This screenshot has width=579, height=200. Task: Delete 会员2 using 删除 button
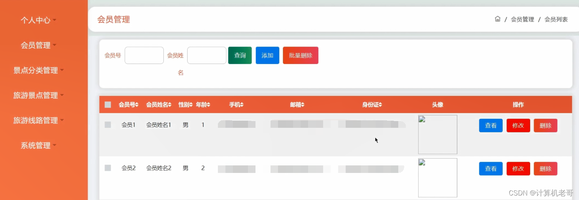pyautogui.click(x=546, y=169)
